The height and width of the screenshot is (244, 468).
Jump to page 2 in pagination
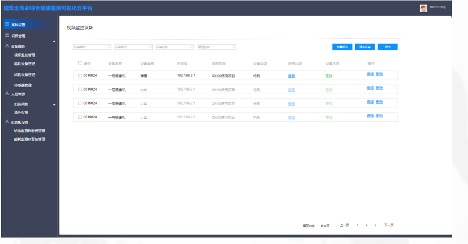pos(367,225)
